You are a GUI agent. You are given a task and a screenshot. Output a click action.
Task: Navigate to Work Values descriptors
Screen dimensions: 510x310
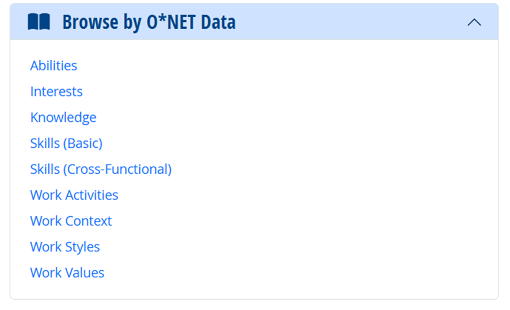(67, 273)
